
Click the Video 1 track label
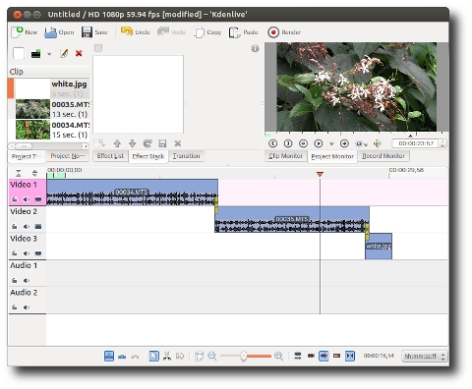coord(24,185)
